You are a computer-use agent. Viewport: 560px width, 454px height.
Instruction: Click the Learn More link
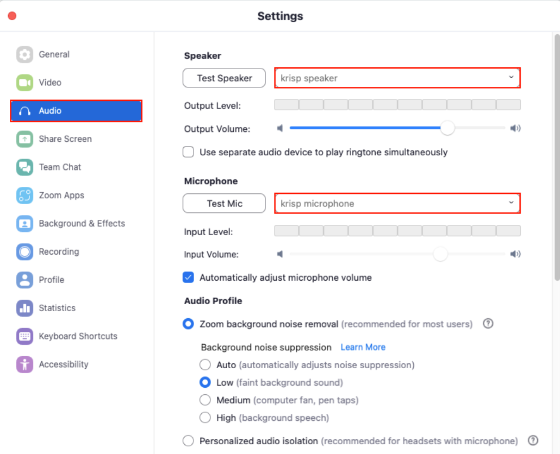point(363,347)
